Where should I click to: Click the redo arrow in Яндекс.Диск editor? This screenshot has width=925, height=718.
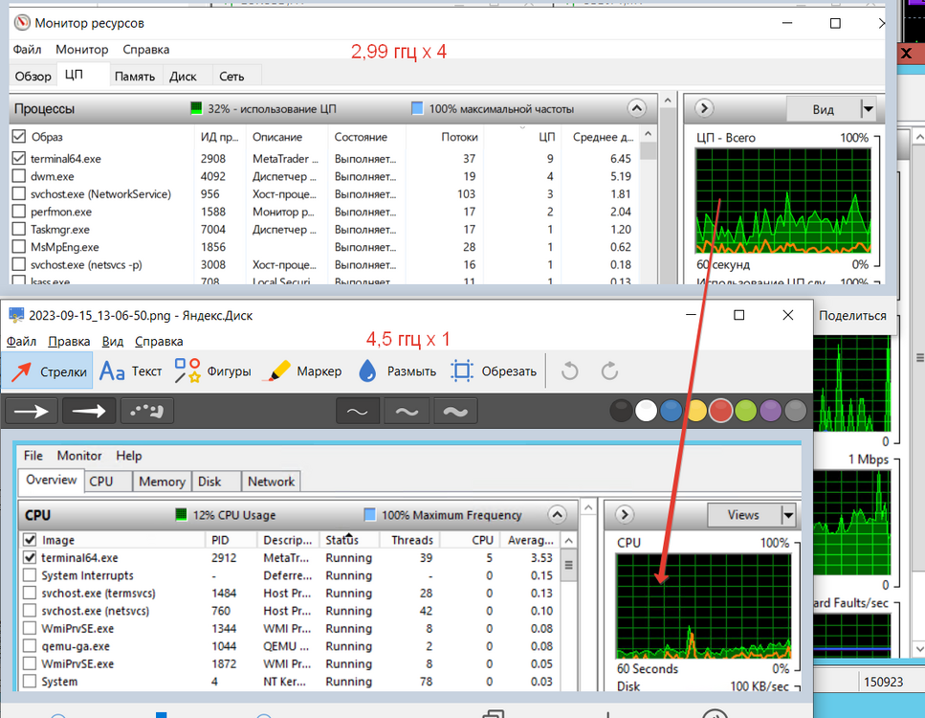609,371
